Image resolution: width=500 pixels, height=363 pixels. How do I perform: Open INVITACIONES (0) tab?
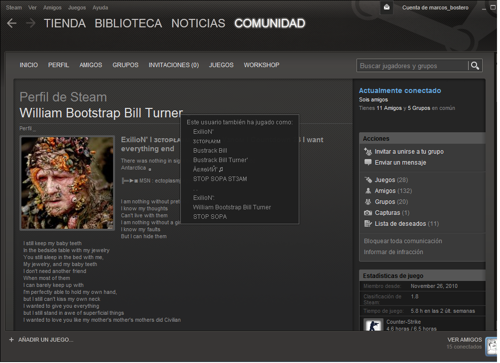coord(174,65)
